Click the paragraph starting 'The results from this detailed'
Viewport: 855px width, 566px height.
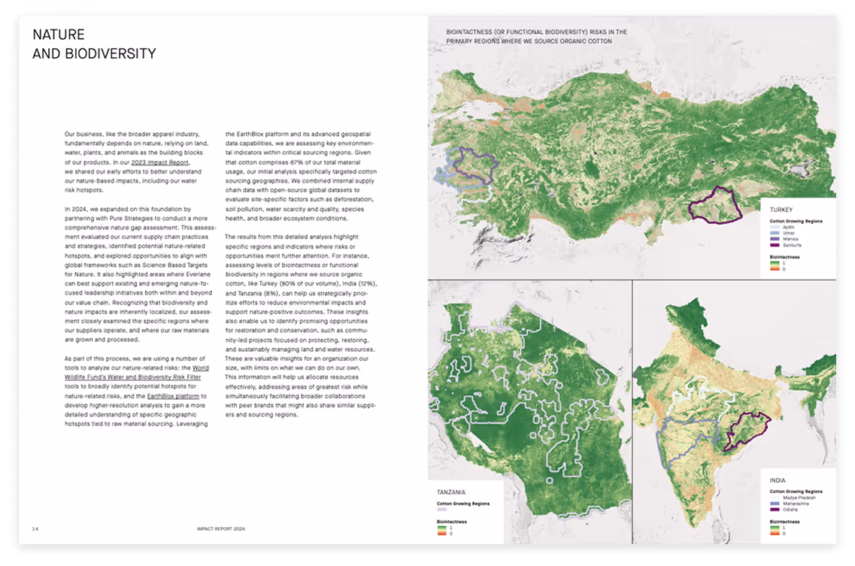click(301, 325)
